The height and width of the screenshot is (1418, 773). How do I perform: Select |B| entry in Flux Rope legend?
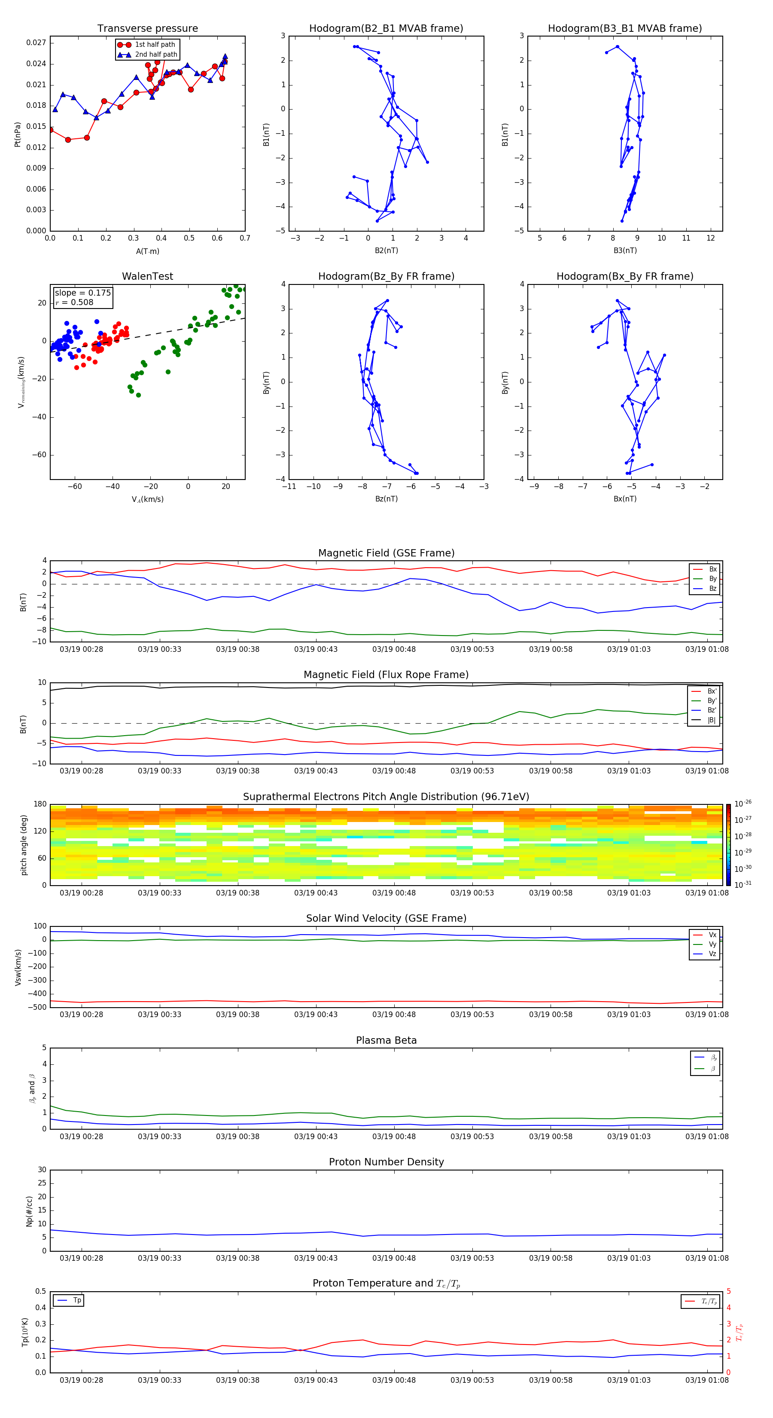pyautogui.click(x=704, y=720)
